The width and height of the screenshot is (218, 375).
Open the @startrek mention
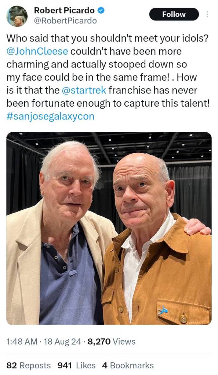[x=84, y=90]
